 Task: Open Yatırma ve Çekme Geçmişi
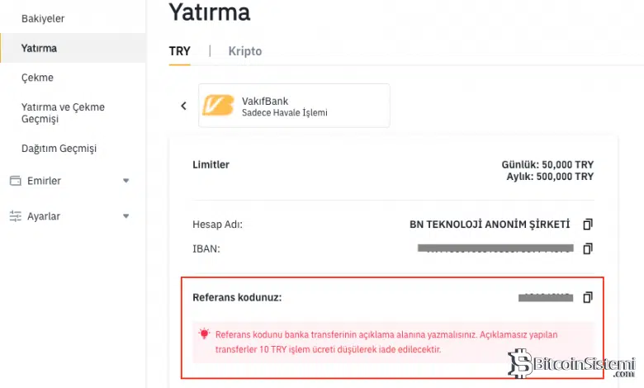[63, 113]
